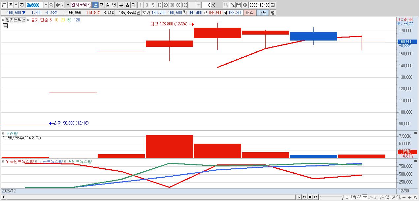Click the moving-average line tool icon

point(371,197)
